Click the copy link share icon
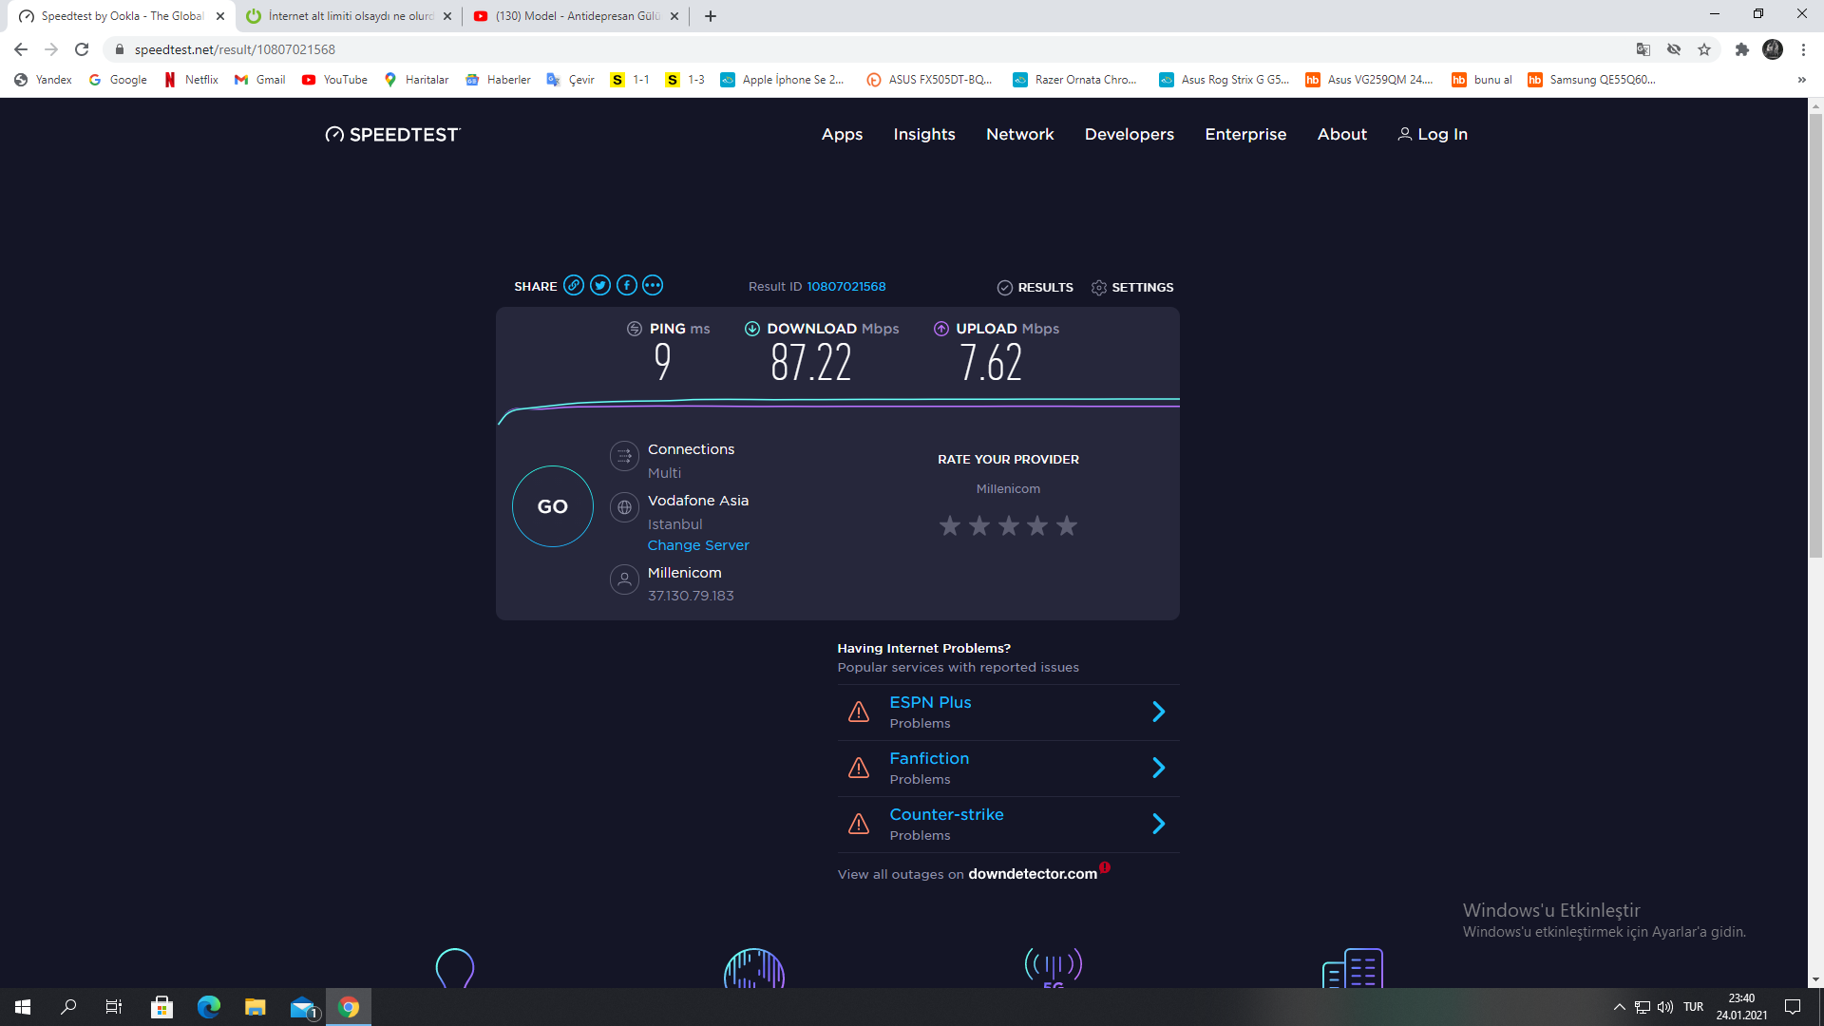Screen dimensions: 1824x1026 pos(574,286)
